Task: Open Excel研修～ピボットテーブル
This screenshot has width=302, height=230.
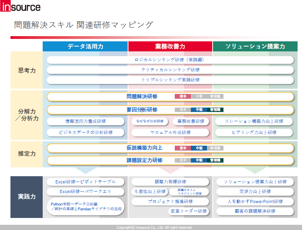Action: pyautogui.click(x=85, y=182)
